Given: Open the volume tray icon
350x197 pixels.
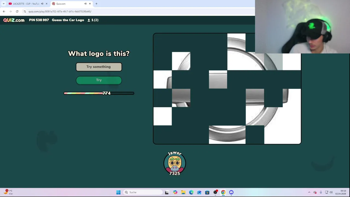Looking at the screenshot, I should [x=331, y=192].
